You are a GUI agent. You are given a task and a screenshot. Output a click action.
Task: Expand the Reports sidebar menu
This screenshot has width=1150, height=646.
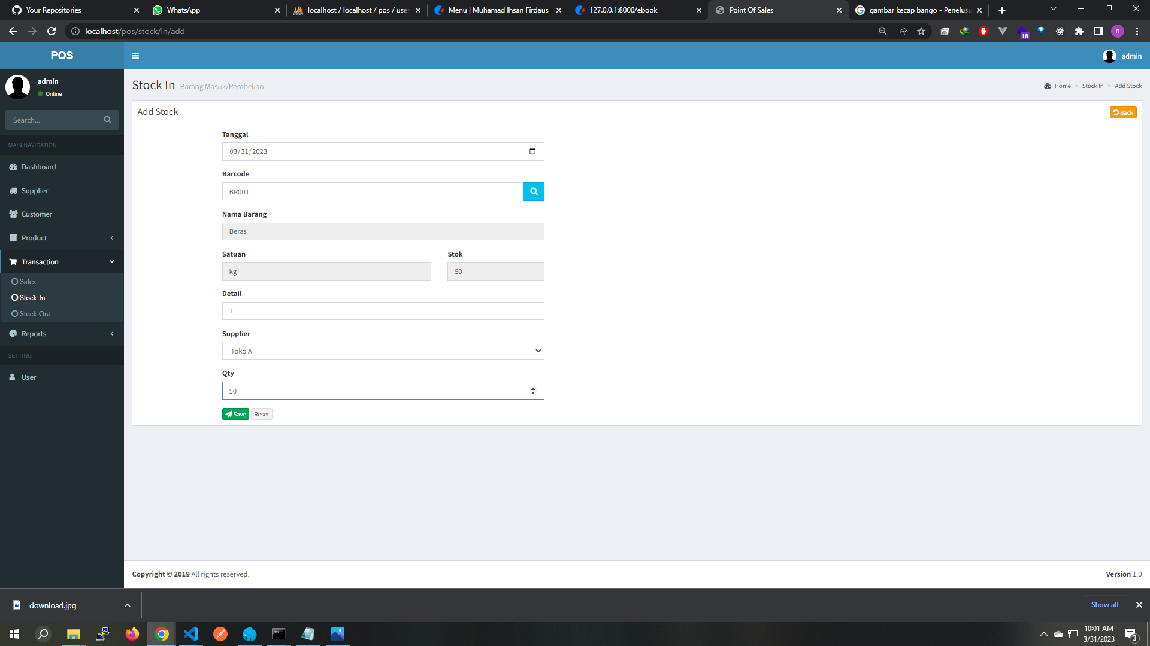tap(62, 334)
